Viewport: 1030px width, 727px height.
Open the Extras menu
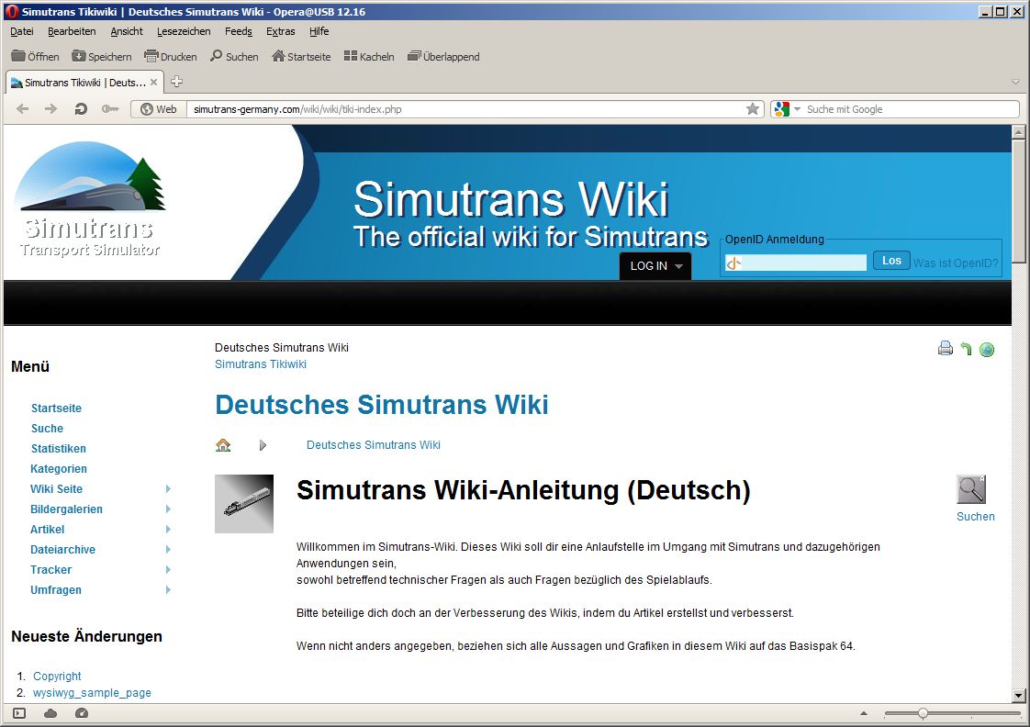281,31
